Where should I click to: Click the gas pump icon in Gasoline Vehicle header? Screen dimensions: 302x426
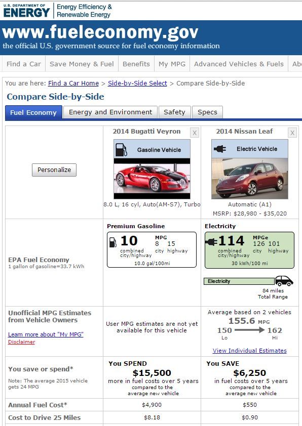coord(121,150)
